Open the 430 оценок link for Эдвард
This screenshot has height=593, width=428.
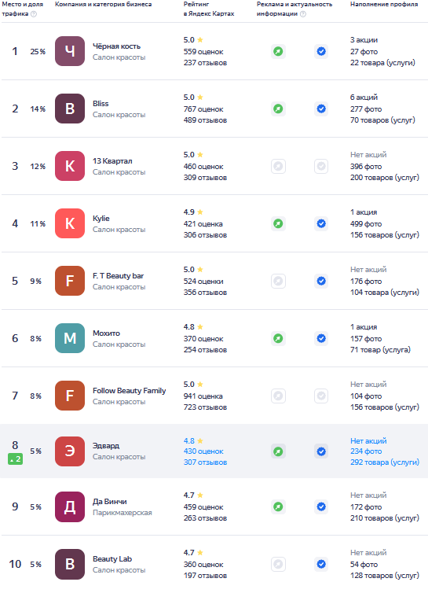203,451
